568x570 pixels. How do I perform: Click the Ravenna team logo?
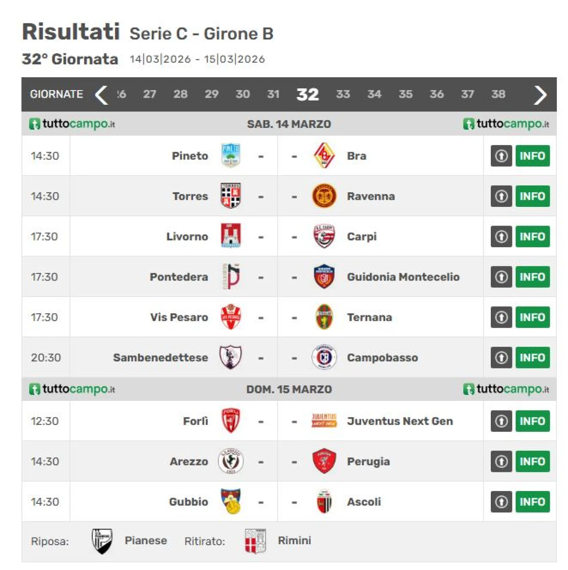pyautogui.click(x=324, y=196)
